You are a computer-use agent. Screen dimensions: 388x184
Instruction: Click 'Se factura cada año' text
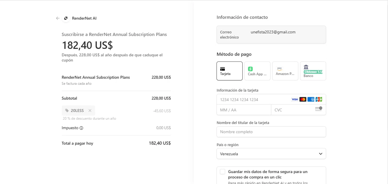(77, 84)
